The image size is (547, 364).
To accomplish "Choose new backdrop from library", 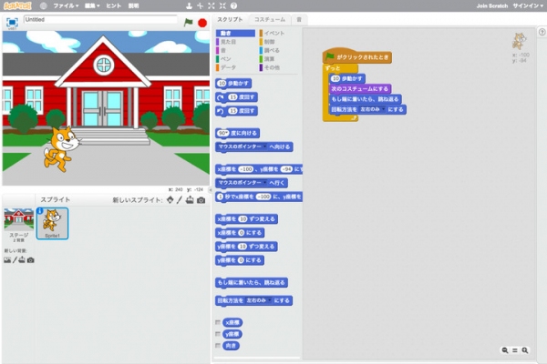I will pyautogui.click(x=7, y=260).
